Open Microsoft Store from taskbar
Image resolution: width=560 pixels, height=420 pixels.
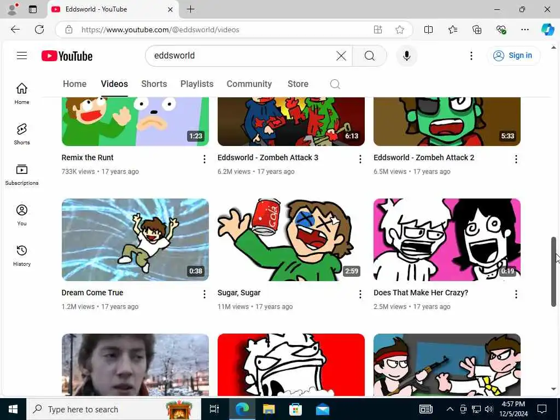tap(295, 409)
